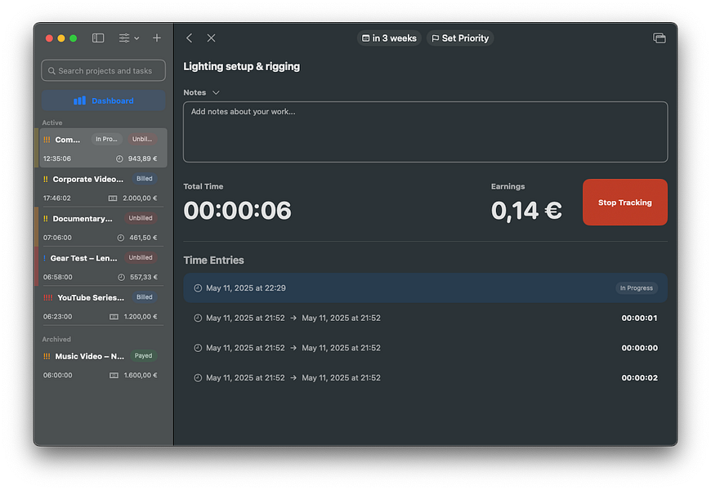Viewport: 711px width, 490px height.
Task: Click the Billed badge on Corporate Video
Action: [144, 179]
